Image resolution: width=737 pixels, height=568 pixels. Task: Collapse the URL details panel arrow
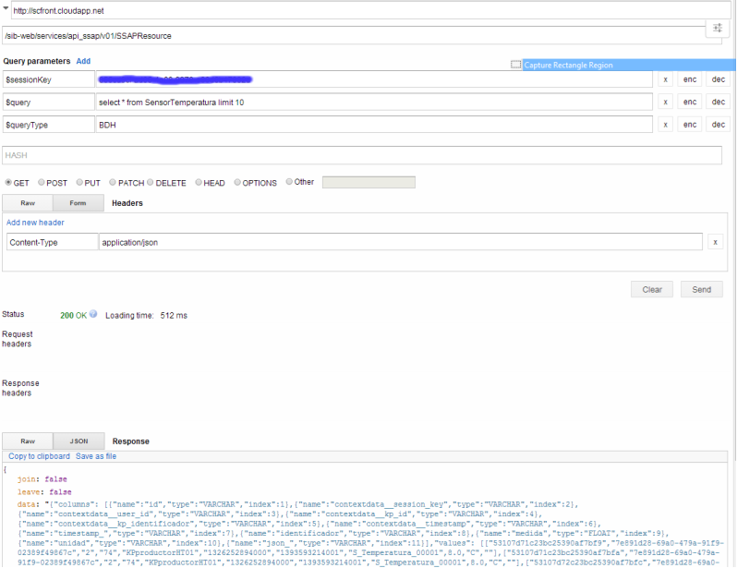point(6,10)
